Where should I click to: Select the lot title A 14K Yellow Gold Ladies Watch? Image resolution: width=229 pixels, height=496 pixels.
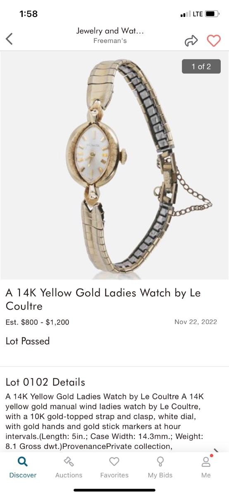coord(103,299)
